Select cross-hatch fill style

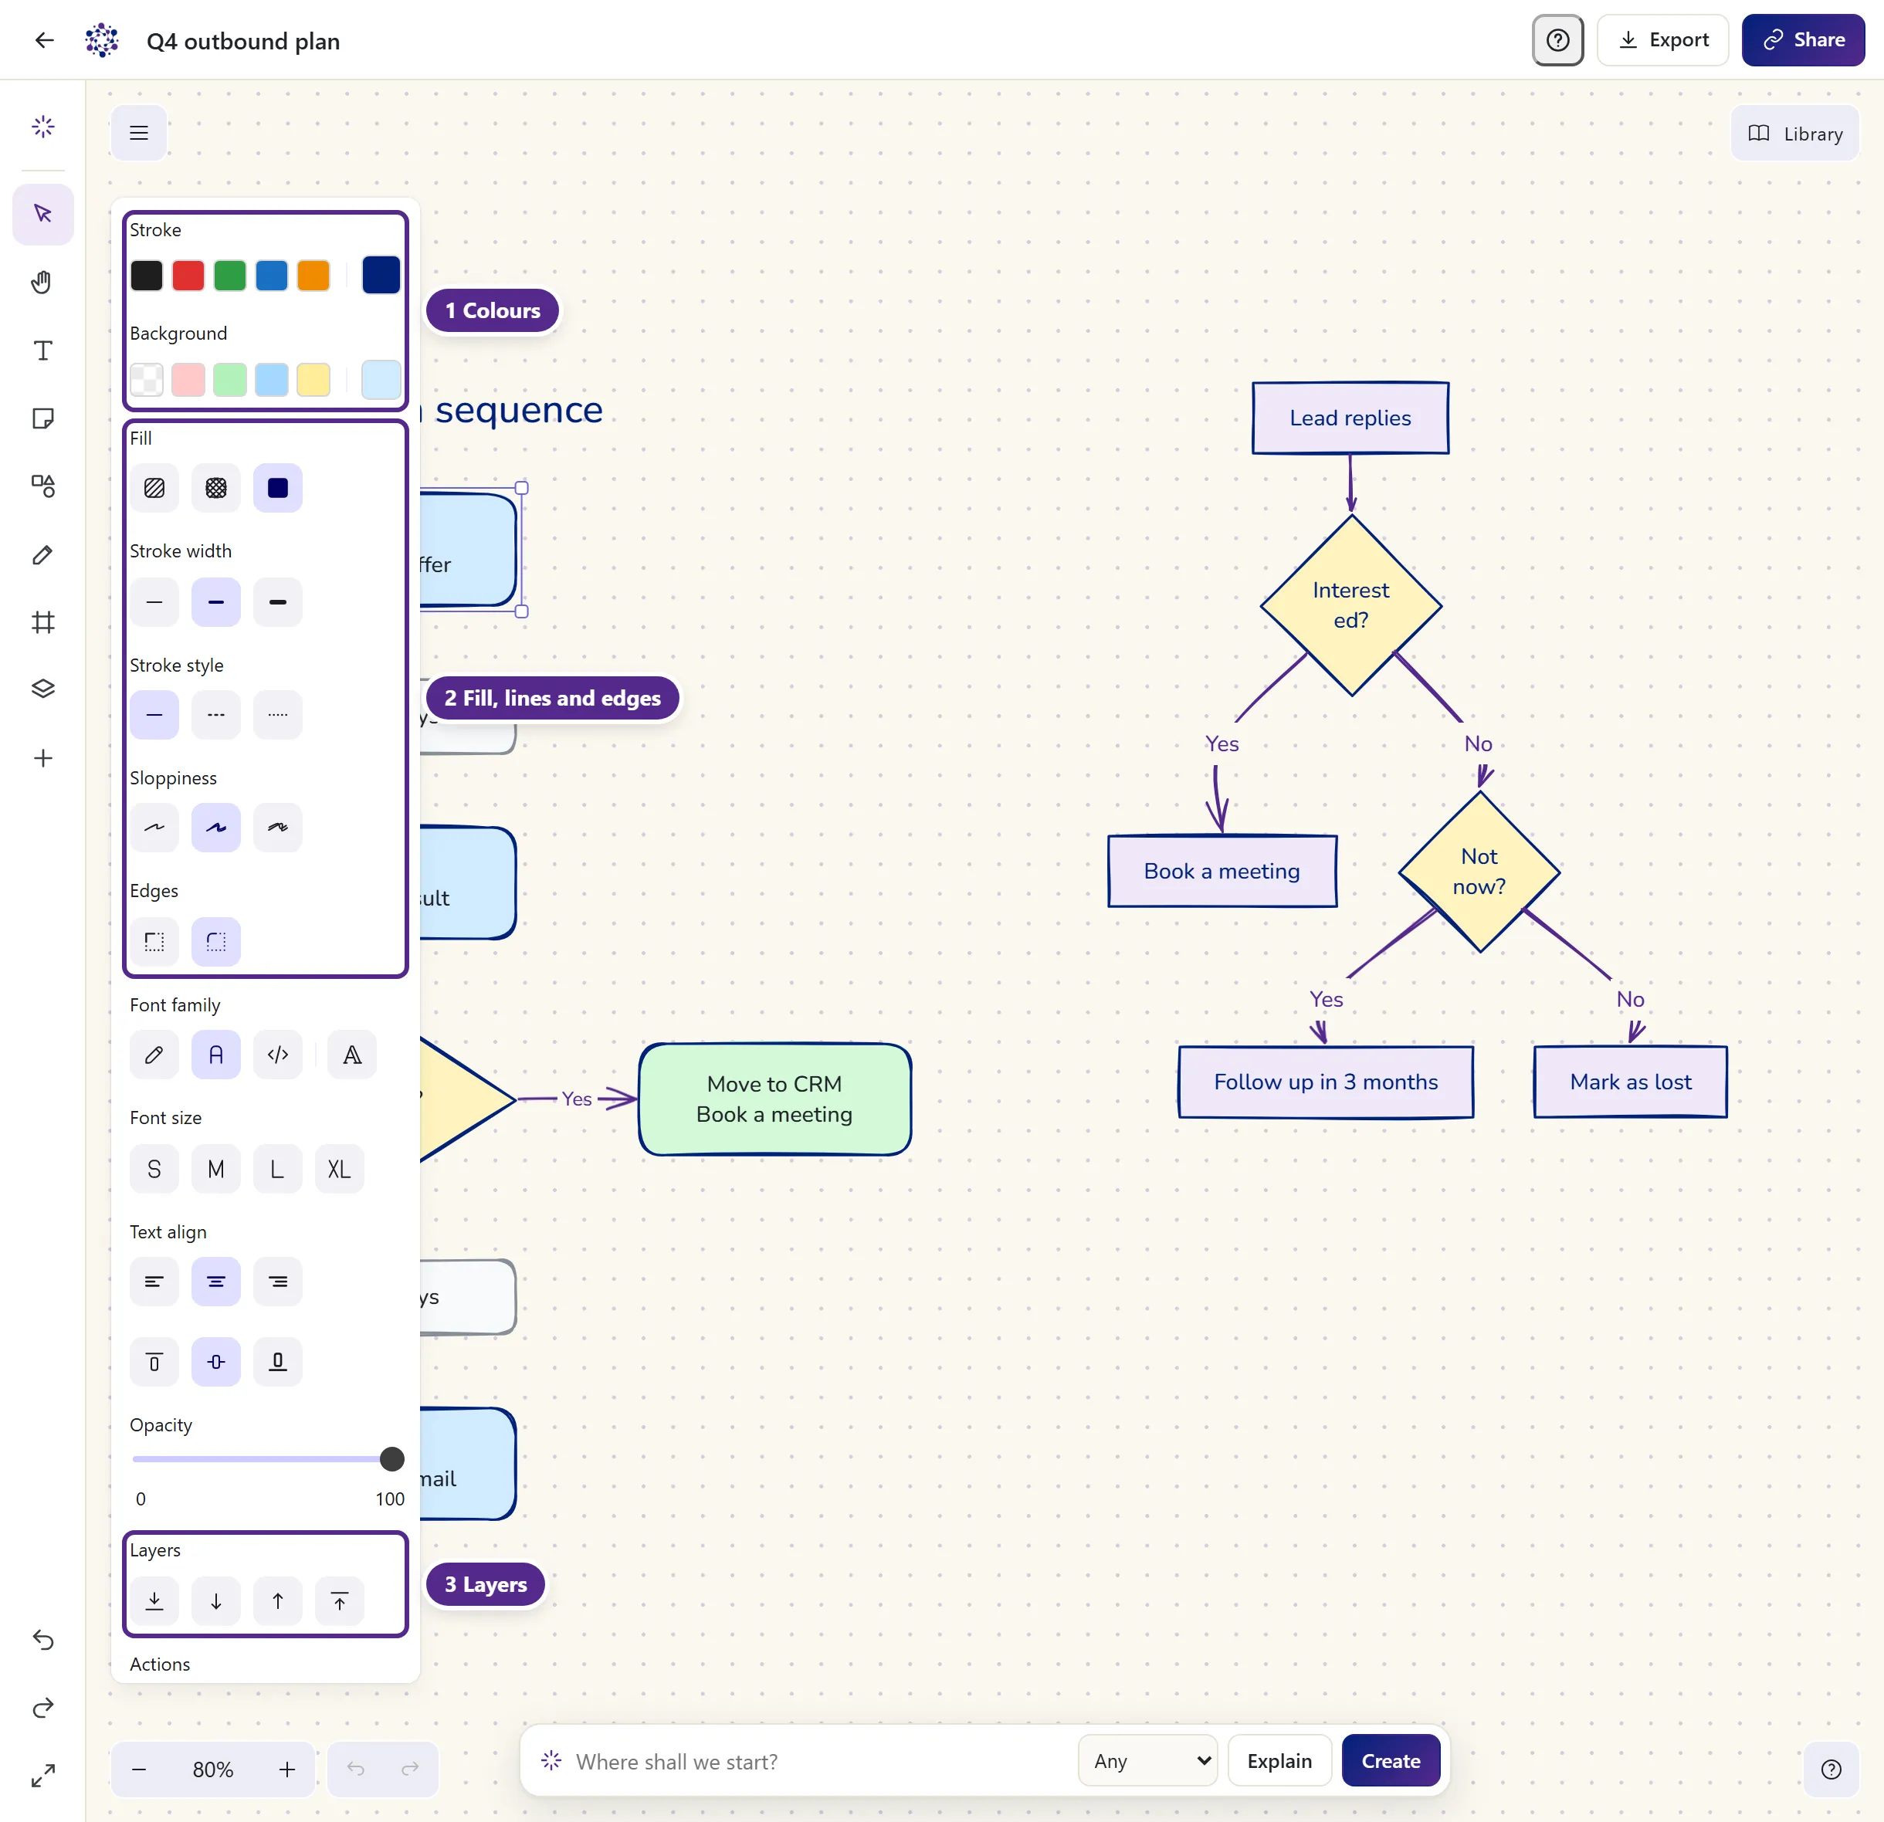click(216, 488)
